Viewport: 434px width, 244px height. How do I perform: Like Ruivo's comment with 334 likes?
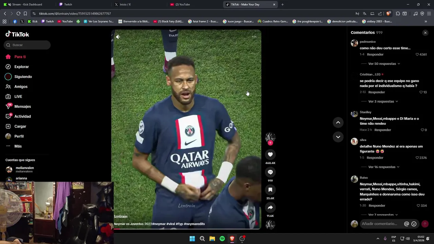[x=418, y=206]
